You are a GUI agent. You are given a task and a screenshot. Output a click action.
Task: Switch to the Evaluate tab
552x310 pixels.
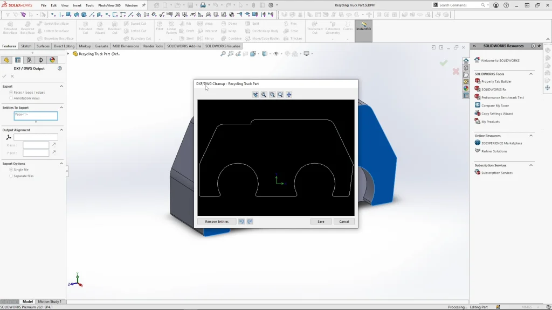click(x=101, y=46)
